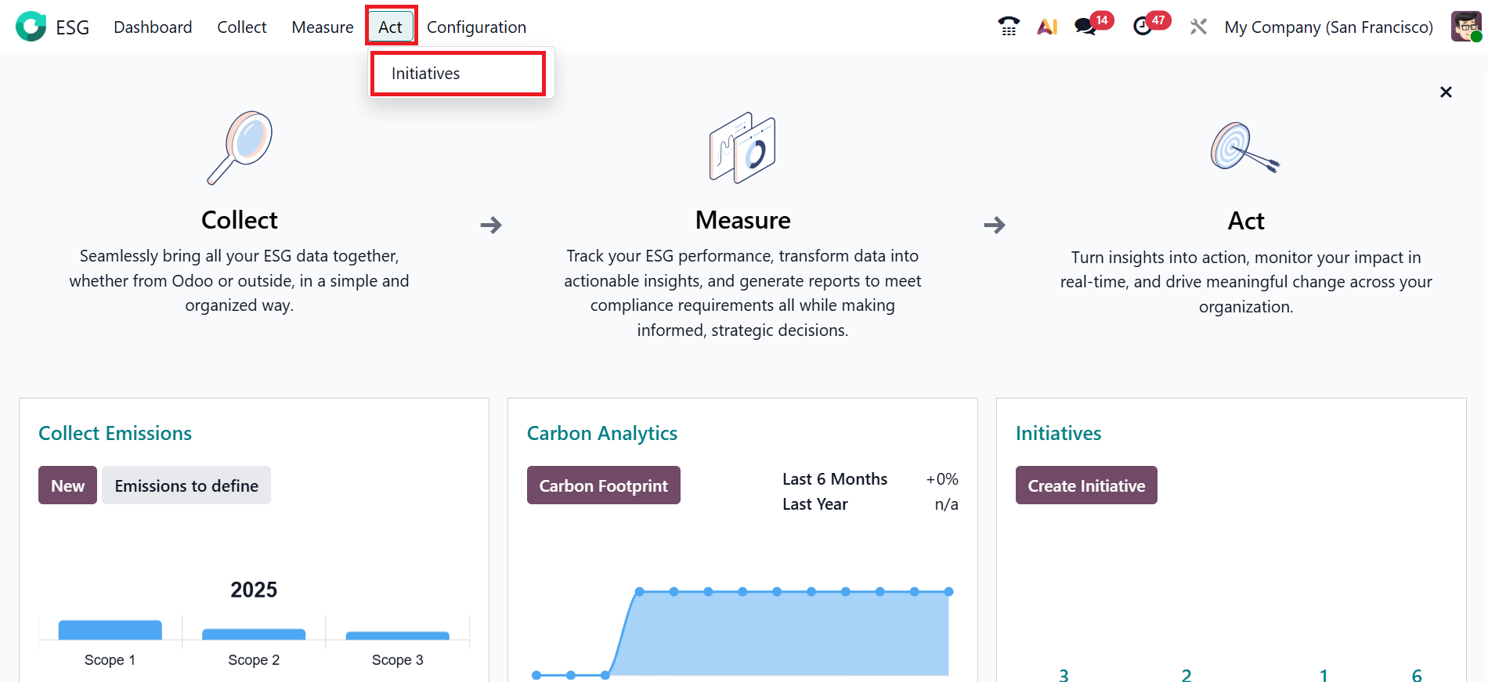Viewport: 1488px width, 682px height.
Task: Click the Collect magnifying glass illustration
Action: 240,147
